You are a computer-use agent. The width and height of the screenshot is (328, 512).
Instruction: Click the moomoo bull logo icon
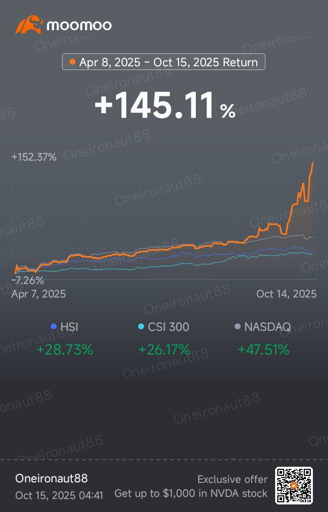pyautogui.click(x=29, y=25)
